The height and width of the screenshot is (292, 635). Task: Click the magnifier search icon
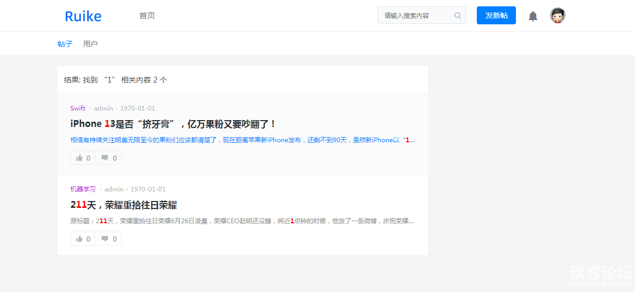pyautogui.click(x=458, y=16)
